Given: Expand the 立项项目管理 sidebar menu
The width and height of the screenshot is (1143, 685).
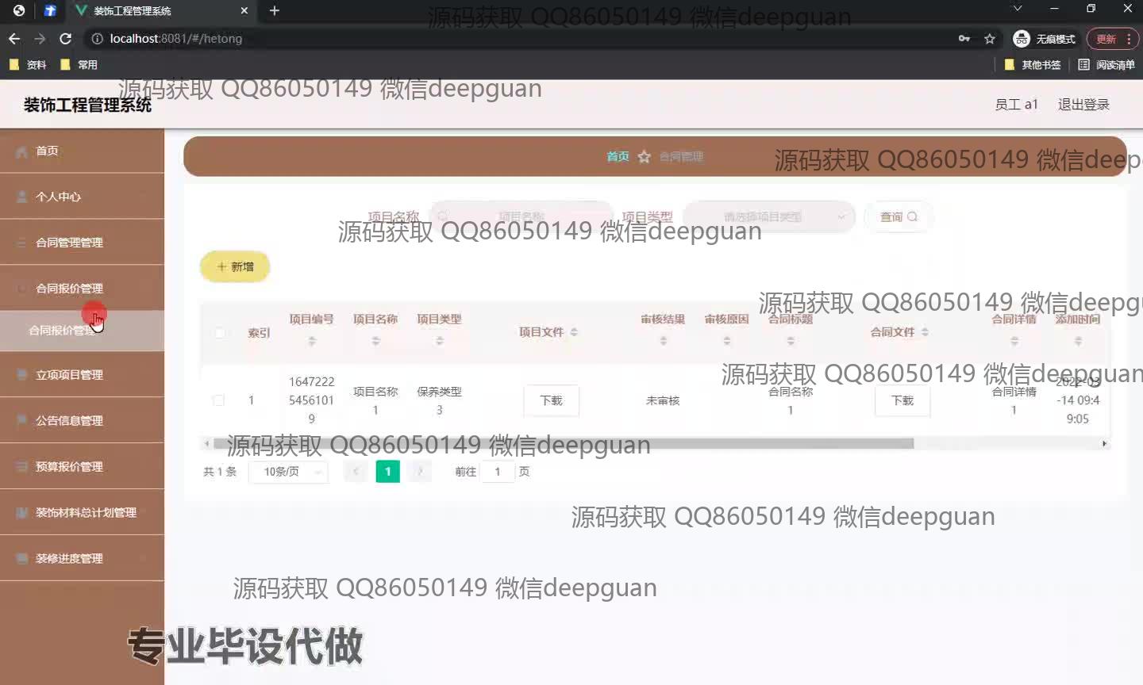Looking at the screenshot, I should (x=83, y=375).
